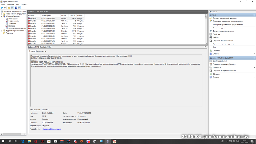Sort events by the Дата и время column header
Image resolution: width=256 pixels, height=144 pixels.
51,15
